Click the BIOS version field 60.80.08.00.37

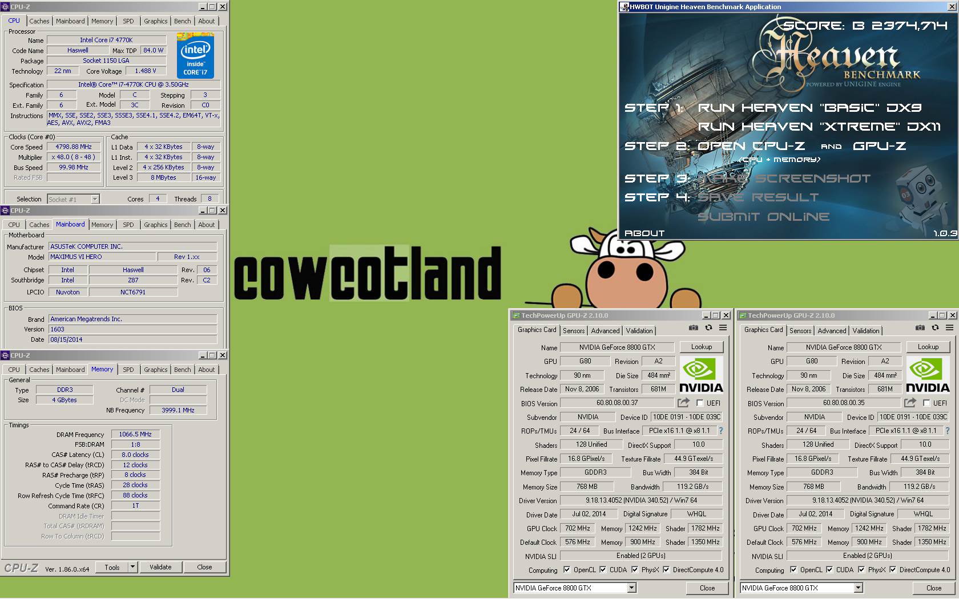coord(617,403)
